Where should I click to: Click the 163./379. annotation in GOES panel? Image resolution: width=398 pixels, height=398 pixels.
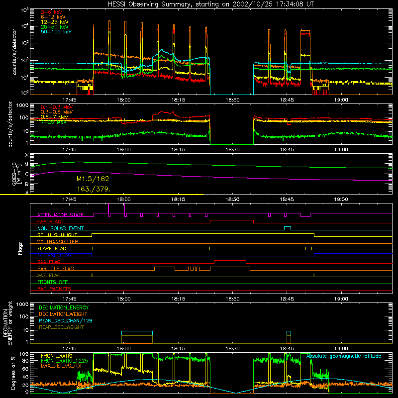coord(94,189)
